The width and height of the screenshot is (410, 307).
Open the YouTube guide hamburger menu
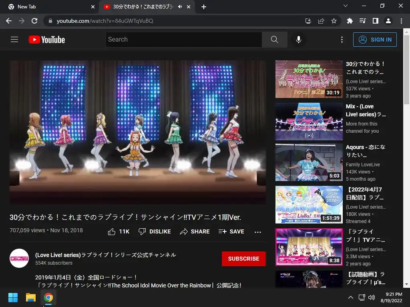coord(14,40)
